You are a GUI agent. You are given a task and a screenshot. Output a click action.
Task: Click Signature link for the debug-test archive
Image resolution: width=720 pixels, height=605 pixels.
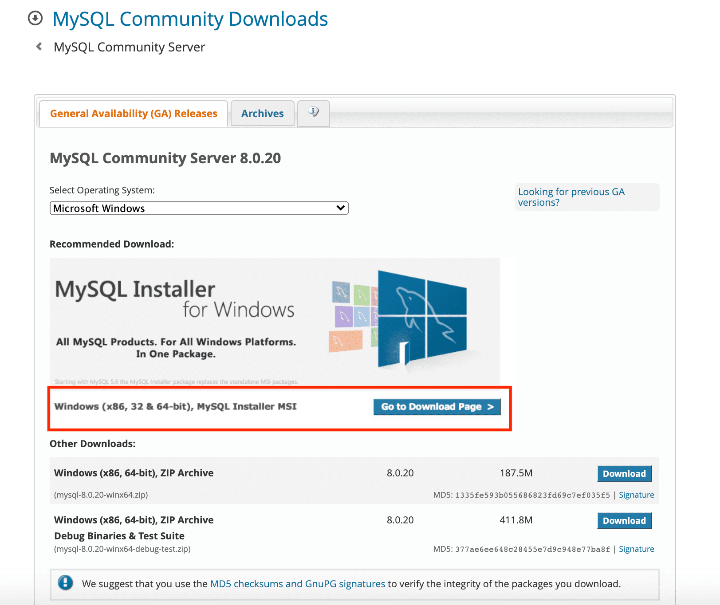point(636,549)
